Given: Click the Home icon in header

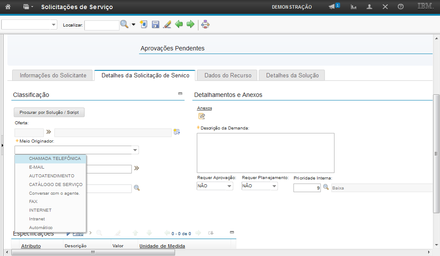Looking at the screenshot, I should [8, 7].
